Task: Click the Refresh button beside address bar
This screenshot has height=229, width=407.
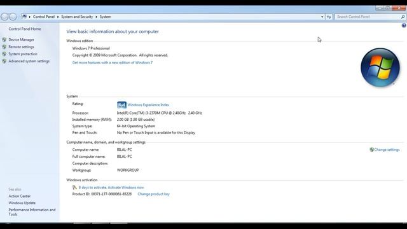Action: (x=329, y=17)
